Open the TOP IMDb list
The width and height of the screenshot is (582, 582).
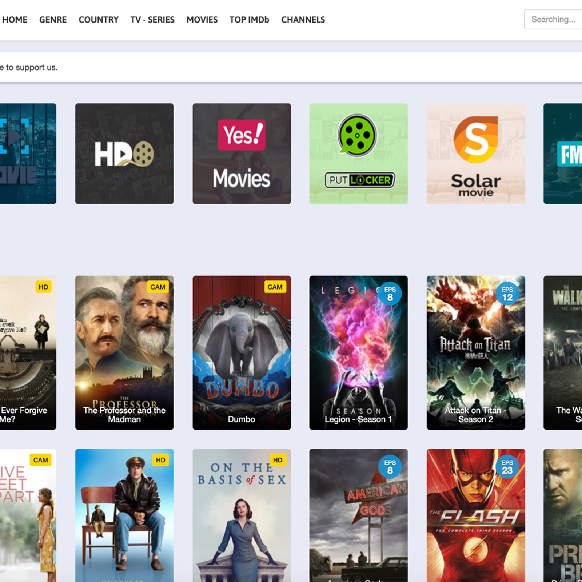(249, 20)
